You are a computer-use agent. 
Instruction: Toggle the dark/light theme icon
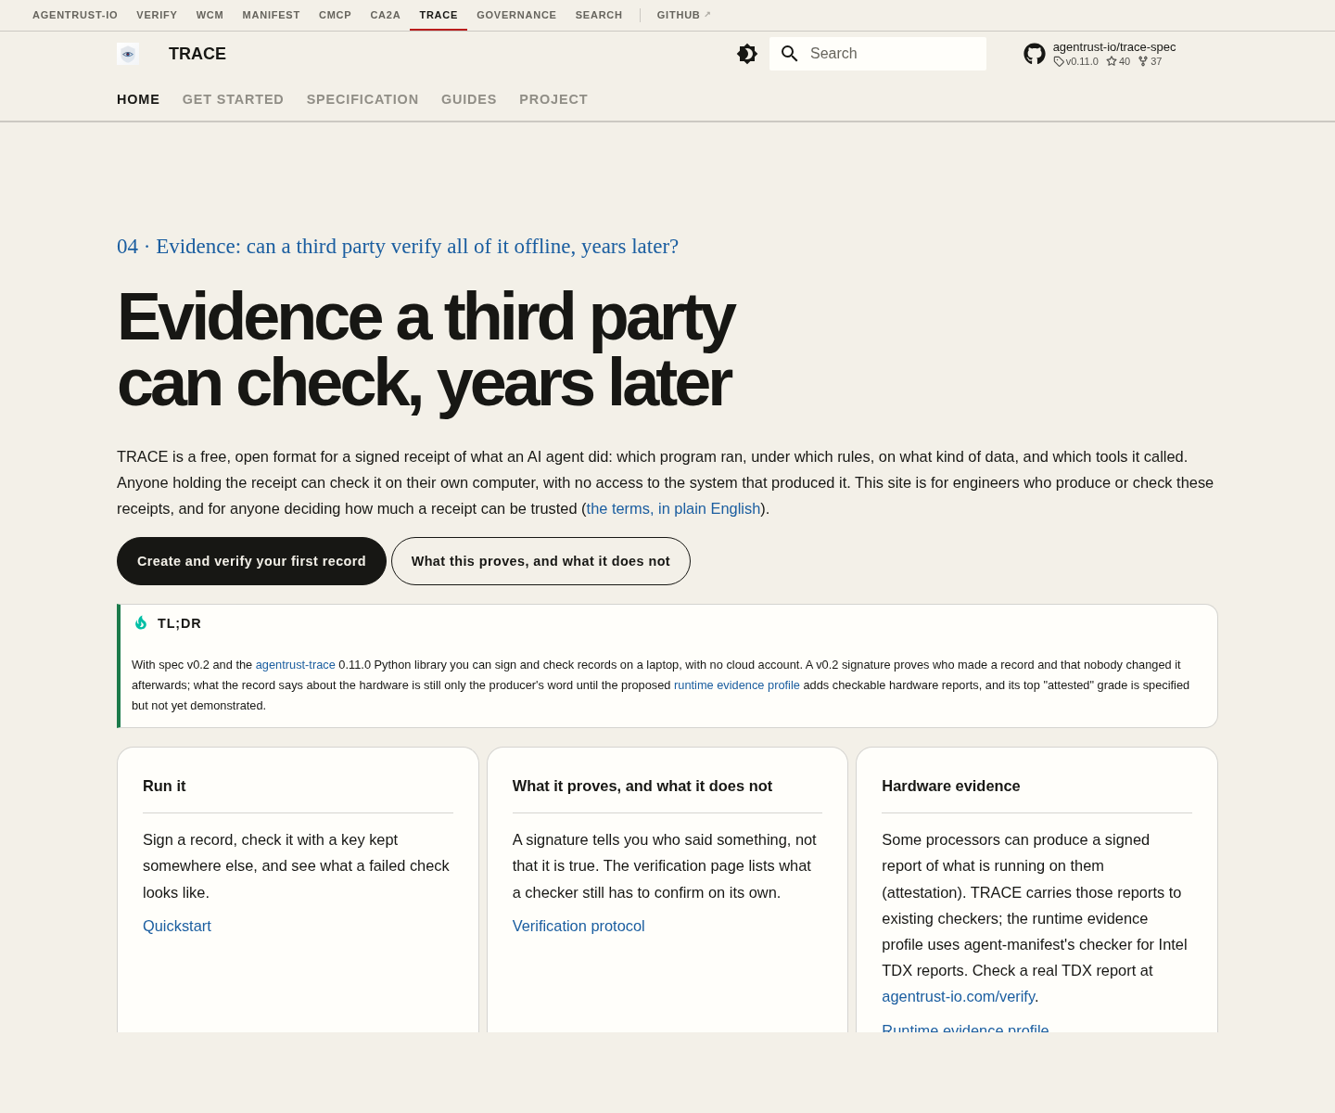[747, 54]
